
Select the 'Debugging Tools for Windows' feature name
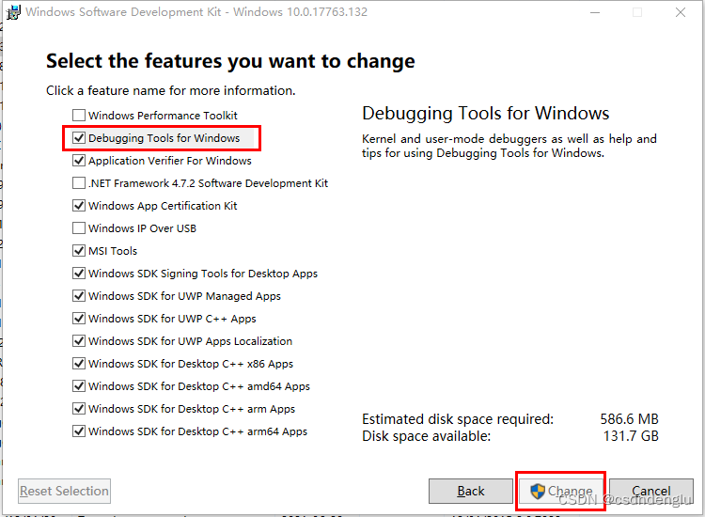[164, 138]
